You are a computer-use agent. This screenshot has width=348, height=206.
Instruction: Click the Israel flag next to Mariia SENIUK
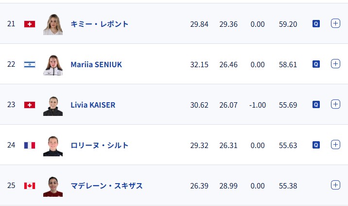click(30, 64)
